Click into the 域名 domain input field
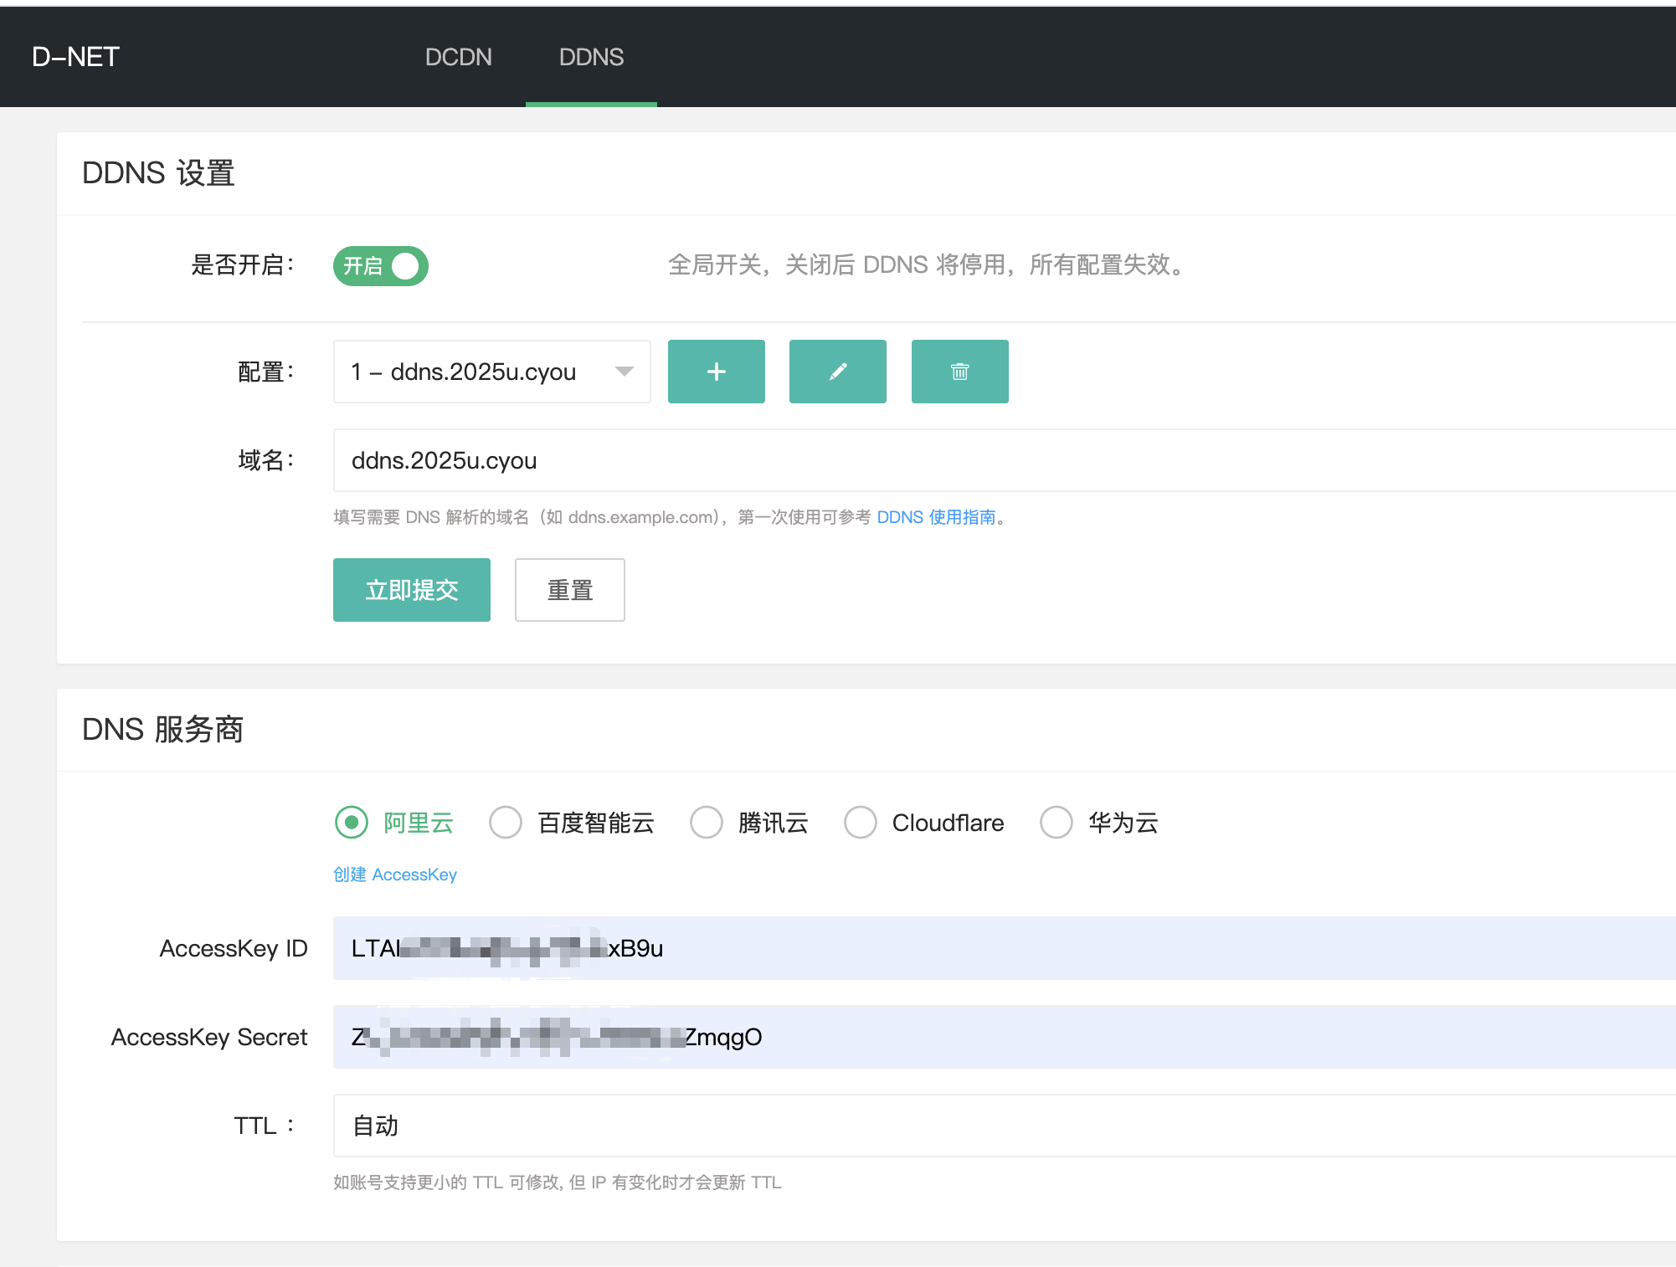The image size is (1676, 1267). tap(670, 460)
